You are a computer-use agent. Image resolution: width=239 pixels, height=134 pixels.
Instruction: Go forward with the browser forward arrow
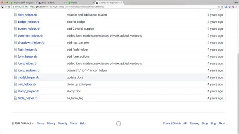(6, 7)
